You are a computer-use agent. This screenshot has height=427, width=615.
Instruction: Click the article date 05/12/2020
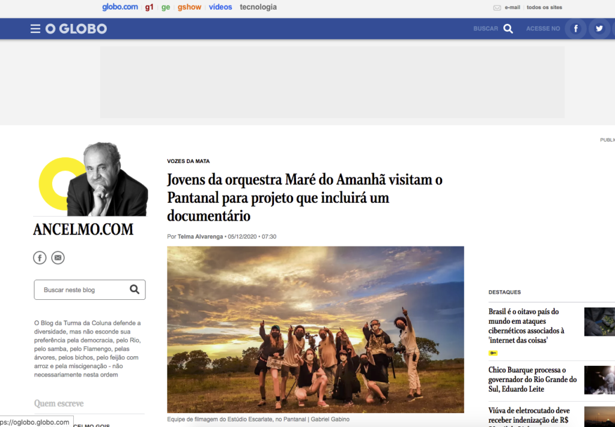242,237
